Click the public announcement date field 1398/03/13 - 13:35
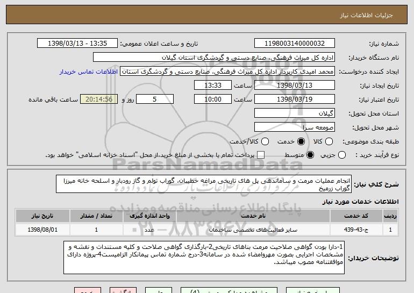Screen dimensions: 414x293 (77, 44)
